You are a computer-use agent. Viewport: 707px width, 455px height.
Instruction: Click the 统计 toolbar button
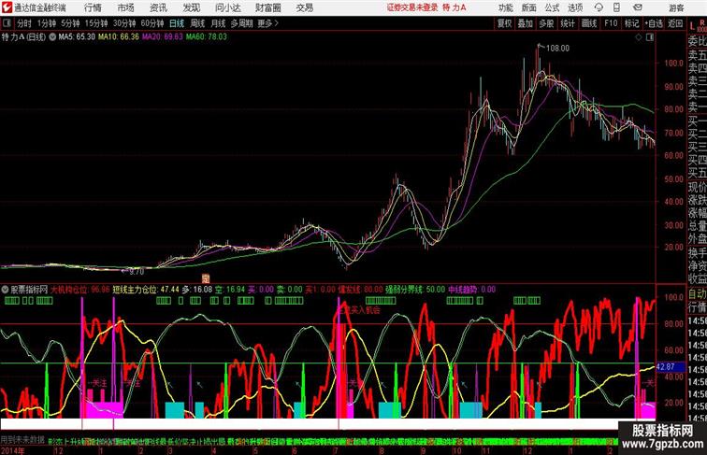pos(568,23)
